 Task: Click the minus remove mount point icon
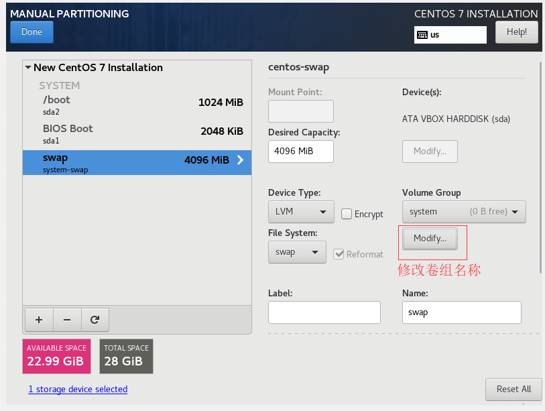coord(67,320)
